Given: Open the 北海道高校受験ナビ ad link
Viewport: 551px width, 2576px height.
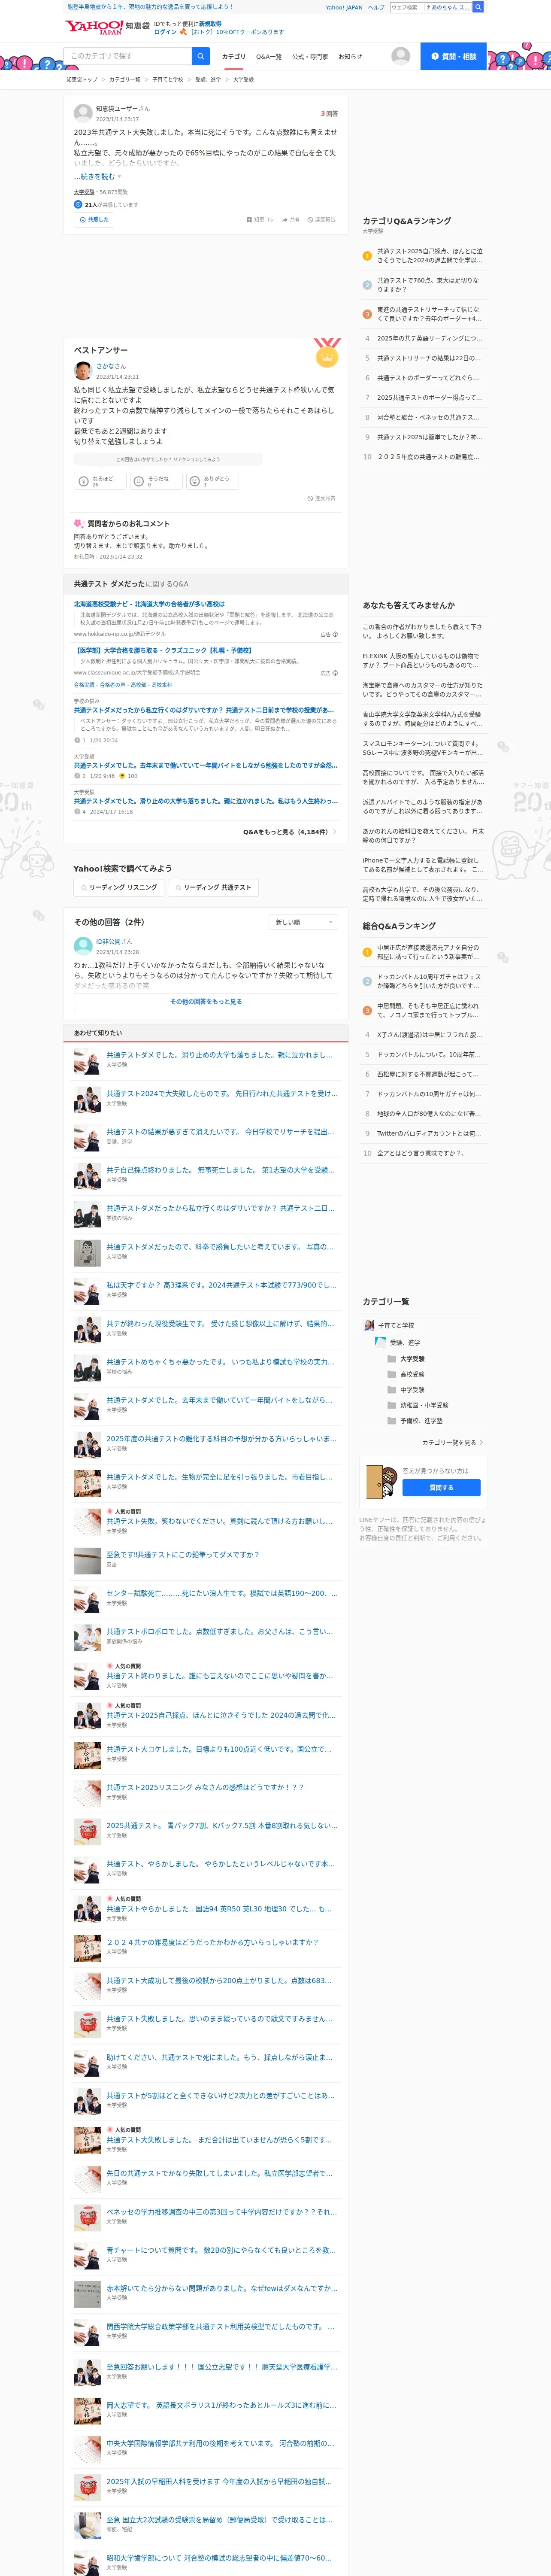Looking at the screenshot, I should (149, 604).
